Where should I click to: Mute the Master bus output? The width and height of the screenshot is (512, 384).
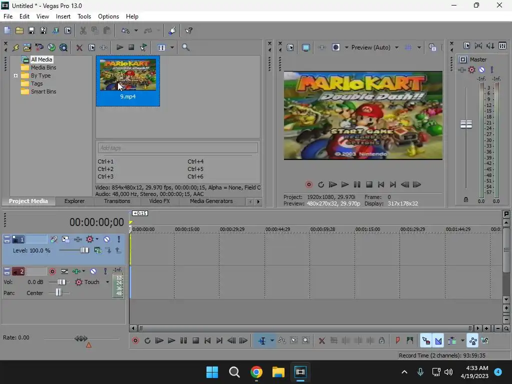(x=482, y=69)
